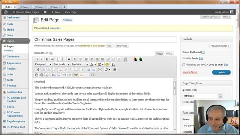The height and width of the screenshot is (135, 240).
Task: Open the Fast Member menu
Action: [14, 92]
